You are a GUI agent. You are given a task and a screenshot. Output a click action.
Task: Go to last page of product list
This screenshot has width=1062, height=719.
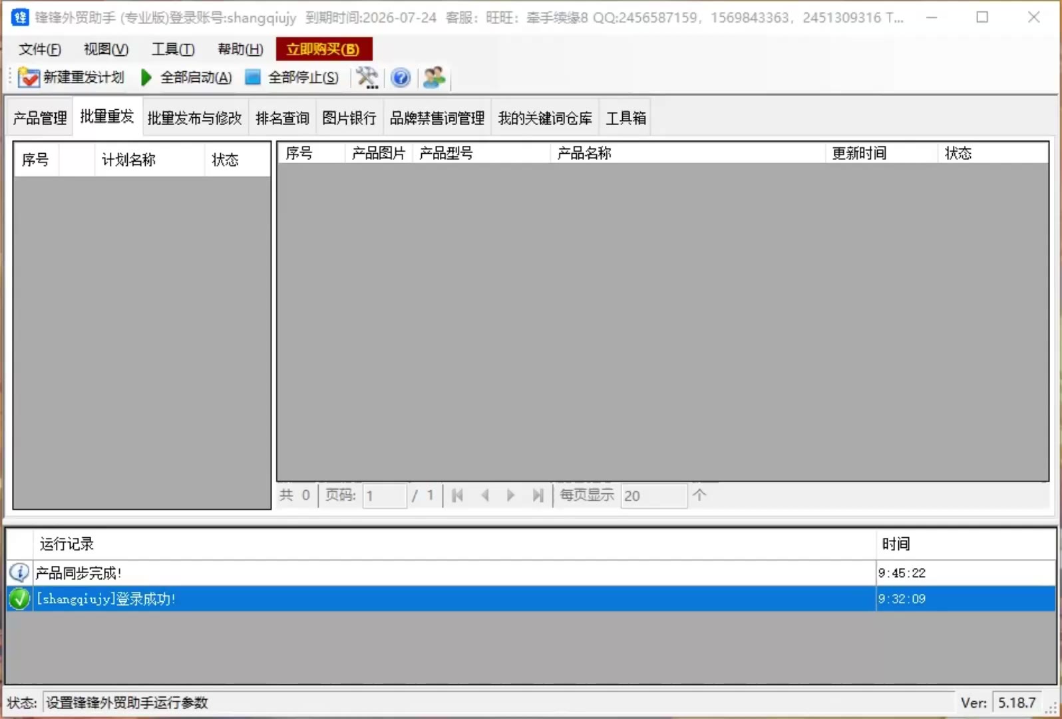(x=538, y=495)
